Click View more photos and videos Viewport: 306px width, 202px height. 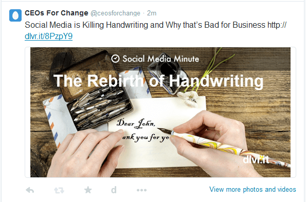(x=253, y=189)
